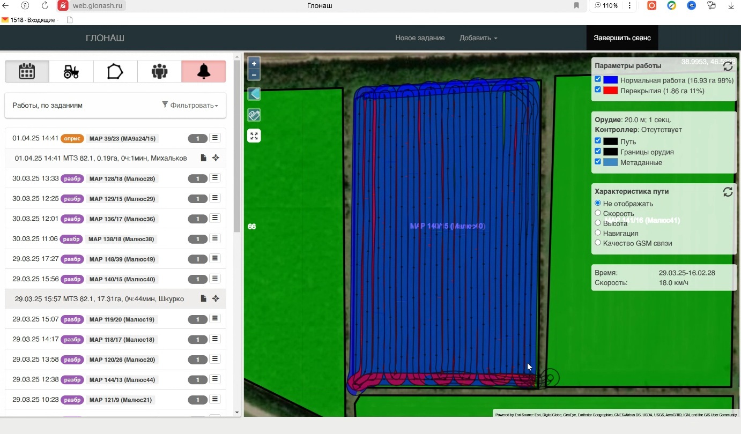Open the field polygon tab
Image resolution: width=741 pixels, height=434 pixels.
[115, 71]
